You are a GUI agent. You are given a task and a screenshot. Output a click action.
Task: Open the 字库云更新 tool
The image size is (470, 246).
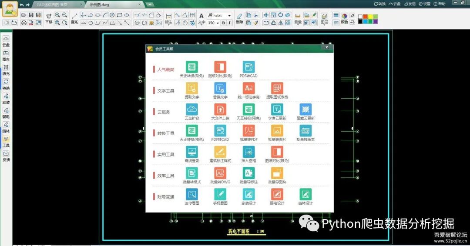pyautogui.click(x=277, y=112)
